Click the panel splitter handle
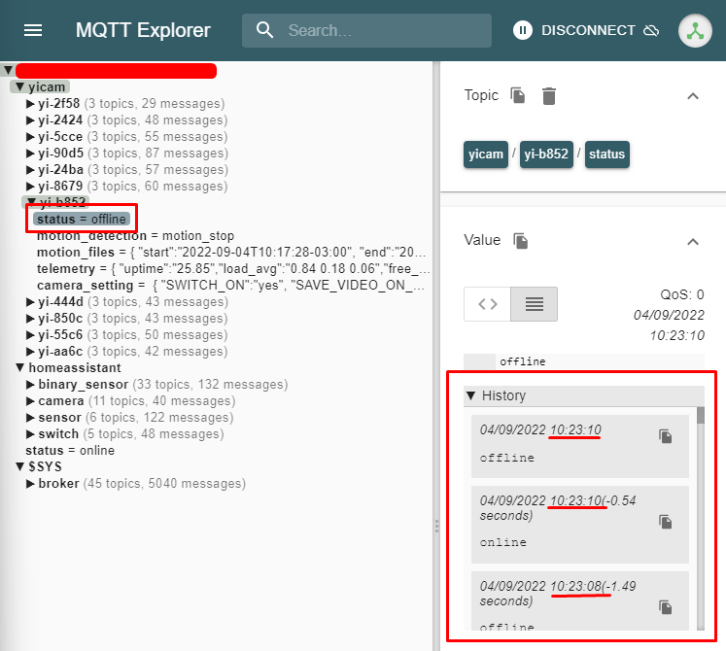Image resolution: width=726 pixels, height=651 pixels. tap(436, 526)
